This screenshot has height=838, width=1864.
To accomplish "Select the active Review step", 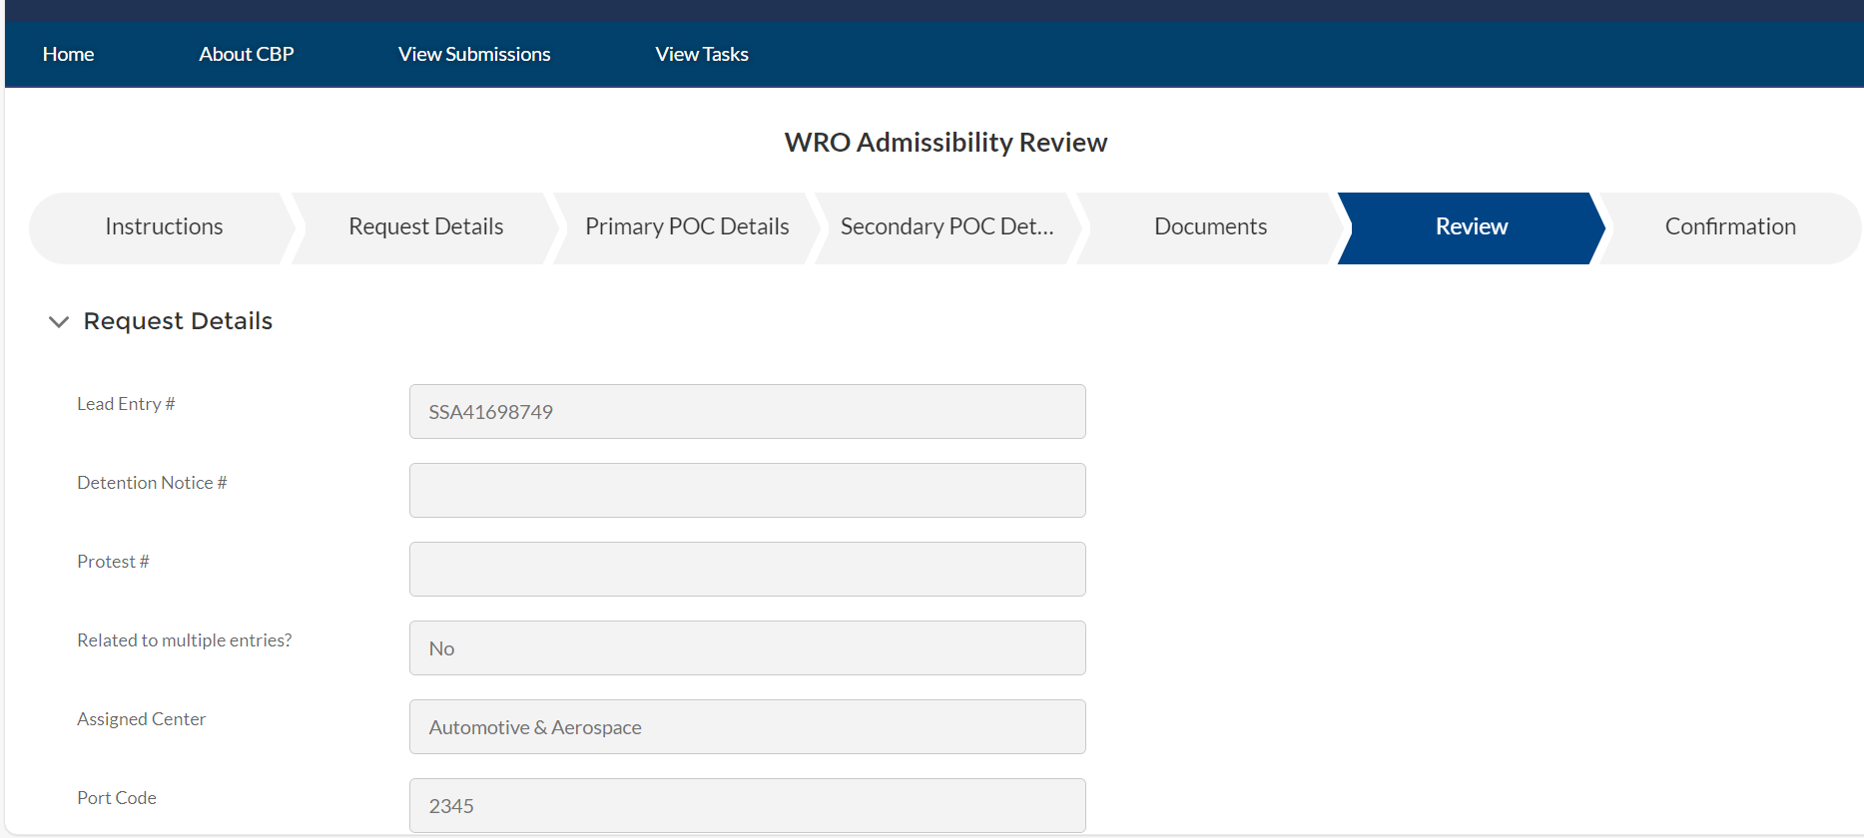I will coord(1471,227).
